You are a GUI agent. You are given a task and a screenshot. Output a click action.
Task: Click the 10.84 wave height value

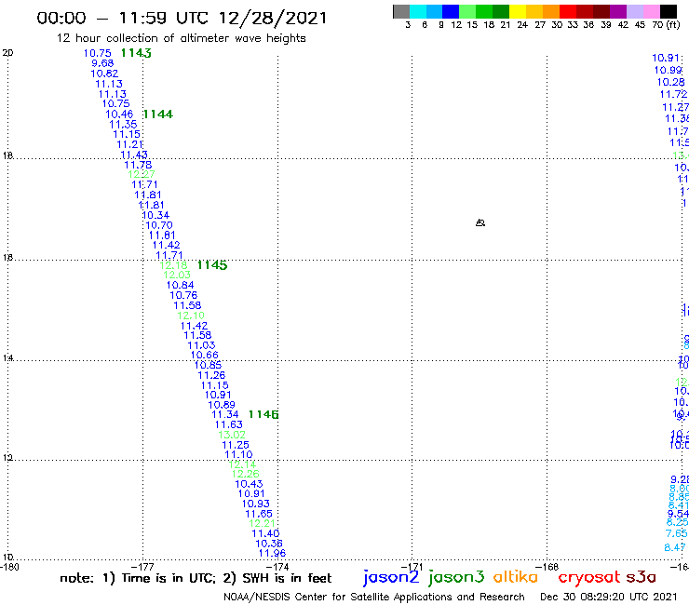[x=180, y=285]
